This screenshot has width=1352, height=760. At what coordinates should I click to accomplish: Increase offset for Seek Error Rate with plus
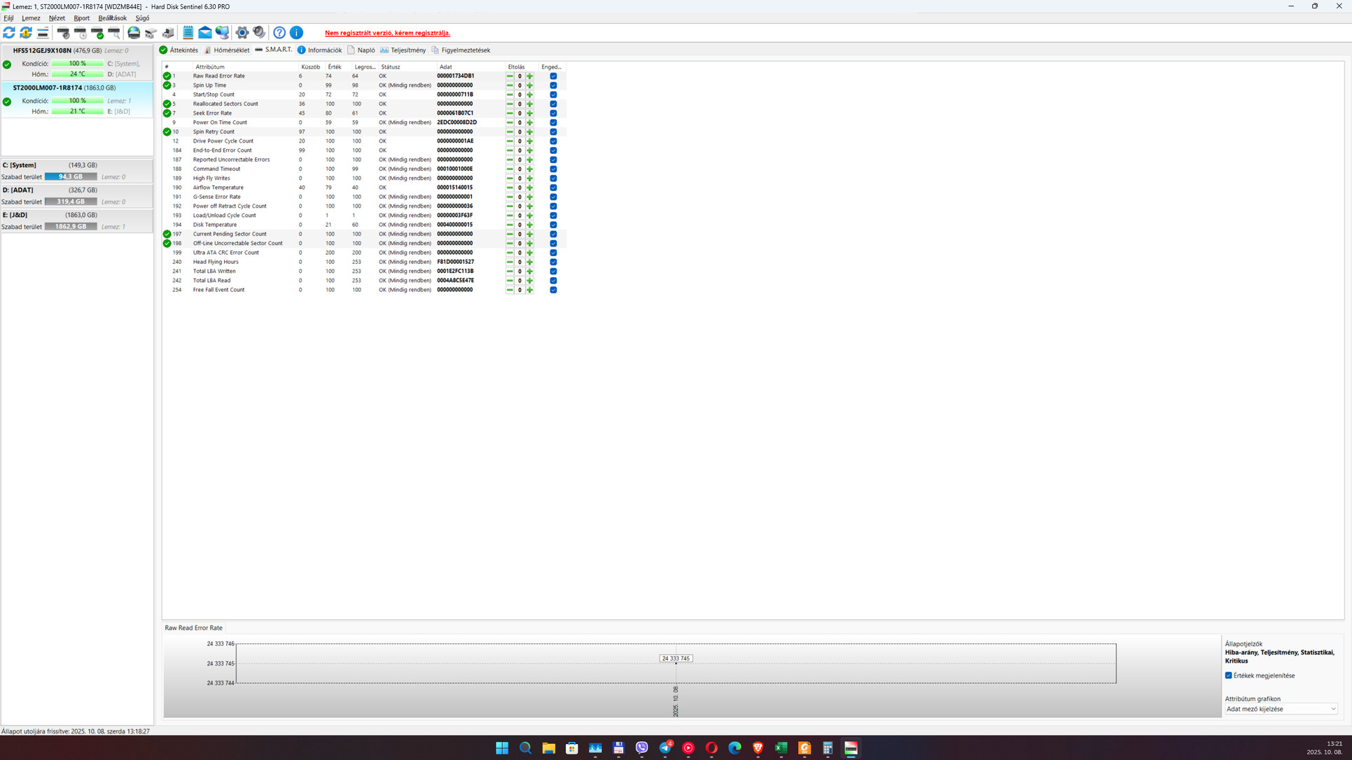click(530, 113)
